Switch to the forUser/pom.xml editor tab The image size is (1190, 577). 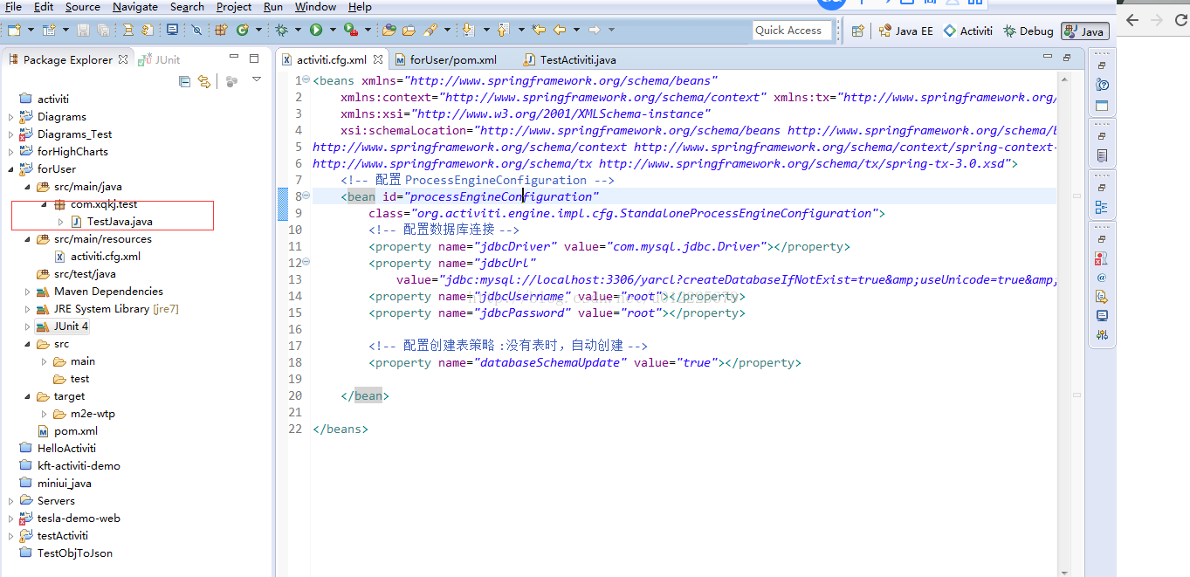(x=446, y=60)
